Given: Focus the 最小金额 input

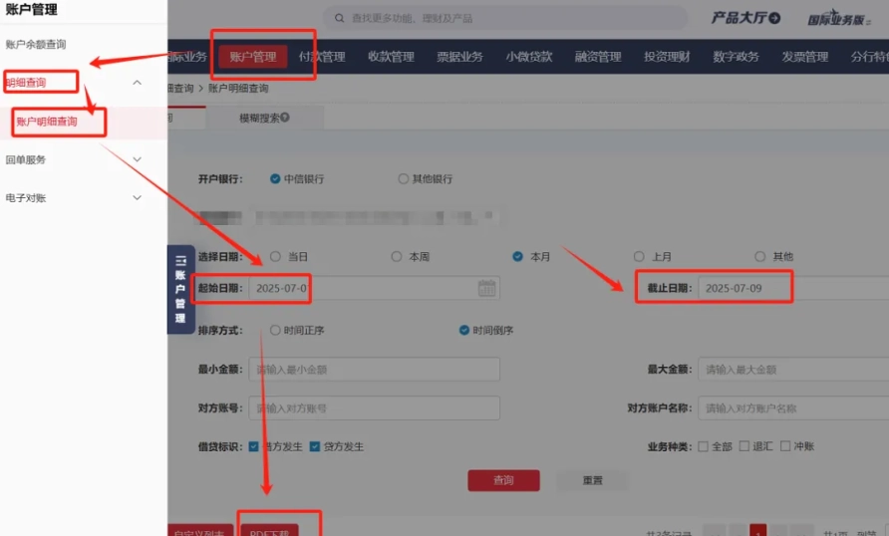Looking at the screenshot, I should tap(374, 370).
